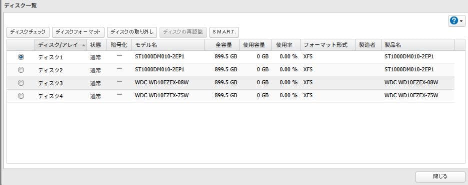
Task: Click ディスク1 status 通常
Action: 95,57
